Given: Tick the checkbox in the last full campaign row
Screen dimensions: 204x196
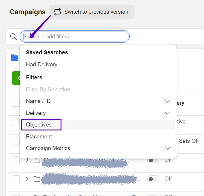Looking at the screenshot, I should [x=16, y=179].
